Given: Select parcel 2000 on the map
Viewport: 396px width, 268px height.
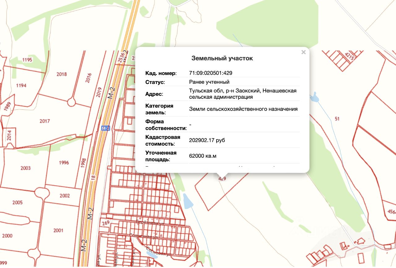Looking at the screenshot, I should (7, 236).
